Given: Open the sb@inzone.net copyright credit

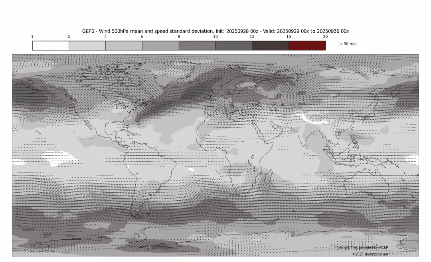Looking at the screenshot, I should coord(370,254).
